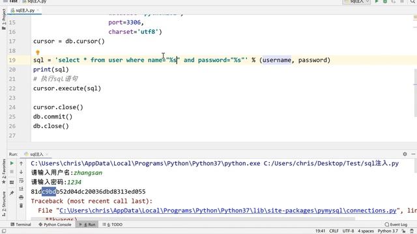Change CRLF line separator in status bar
The height and width of the screenshot is (234, 417).
334,231
